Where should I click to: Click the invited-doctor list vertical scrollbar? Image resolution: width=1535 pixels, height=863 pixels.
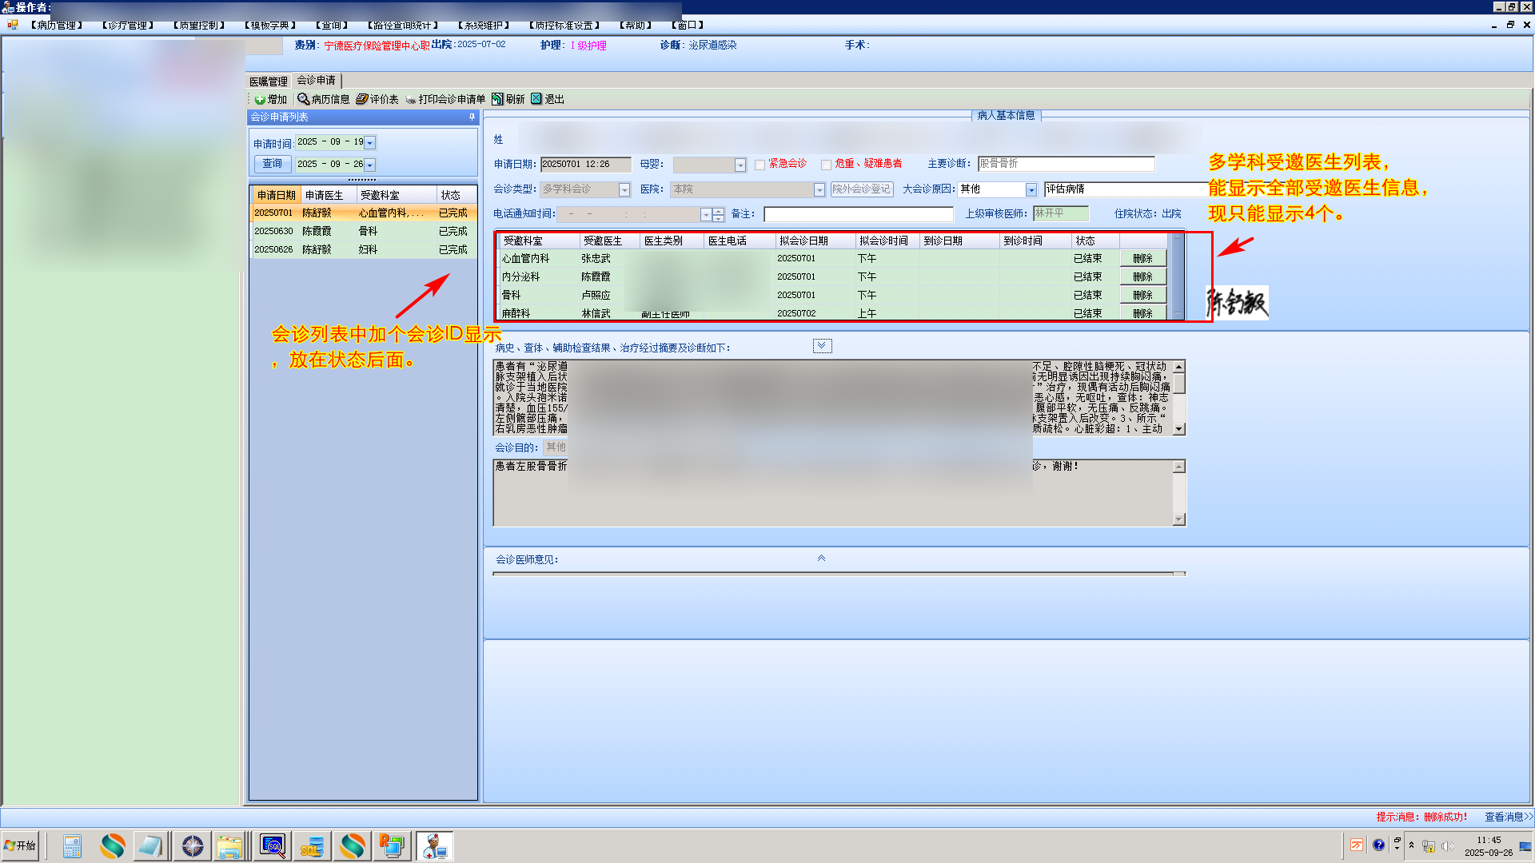[1177, 276]
